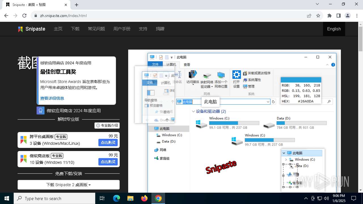The height and width of the screenshot is (204, 363).
Task: Switch to Chrome on taskbar
Action: [x=158, y=198]
